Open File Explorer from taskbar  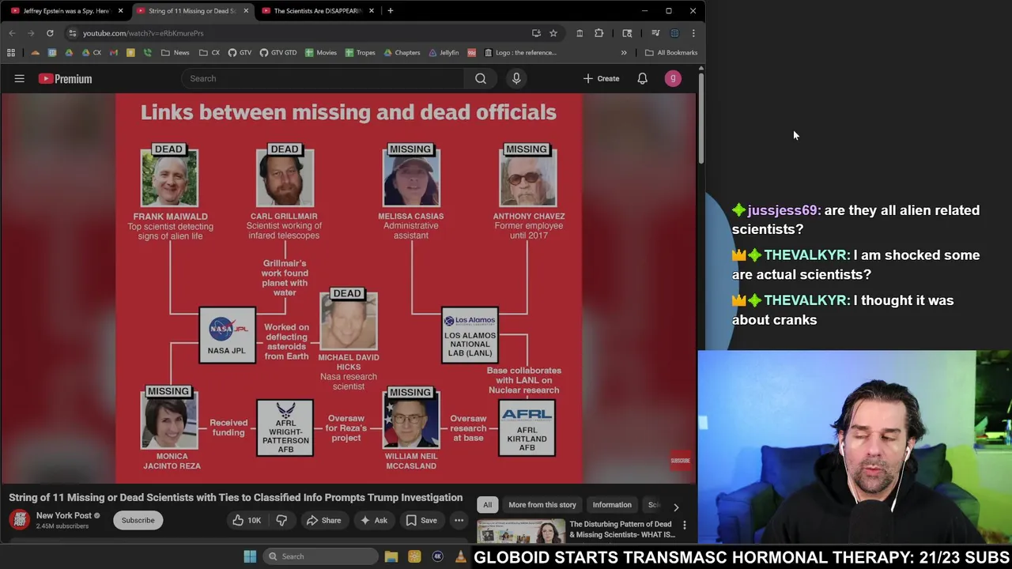coord(391,556)
